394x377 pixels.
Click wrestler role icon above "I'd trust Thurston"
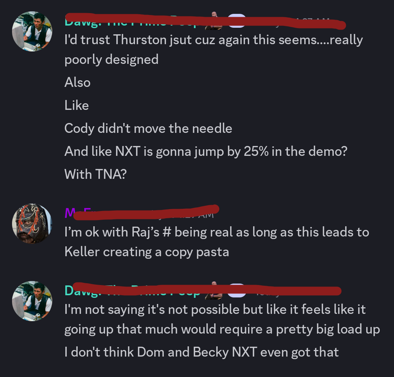(213, 21)
